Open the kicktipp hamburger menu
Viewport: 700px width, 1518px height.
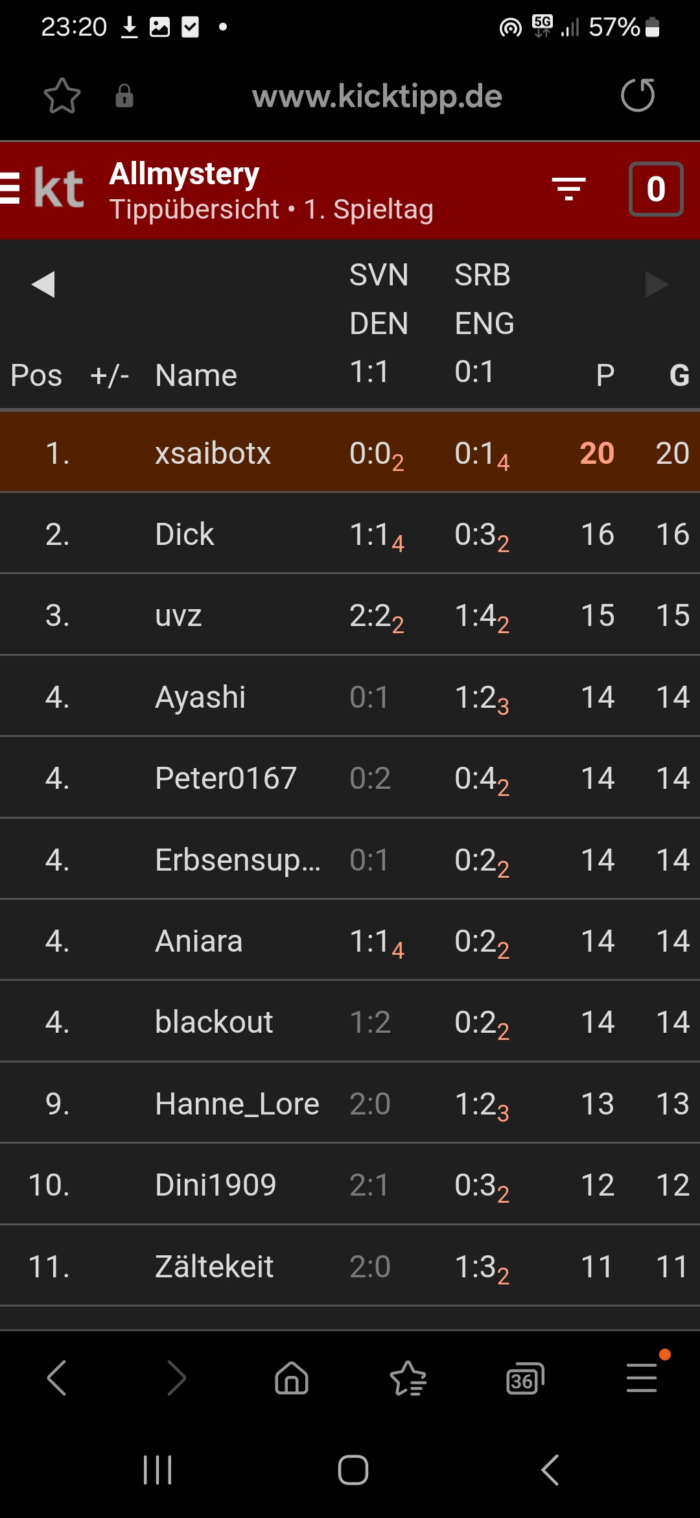point(10,189)
